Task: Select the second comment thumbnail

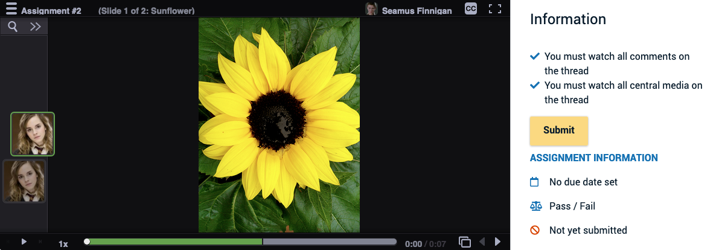Action: [x=24, y=181]
